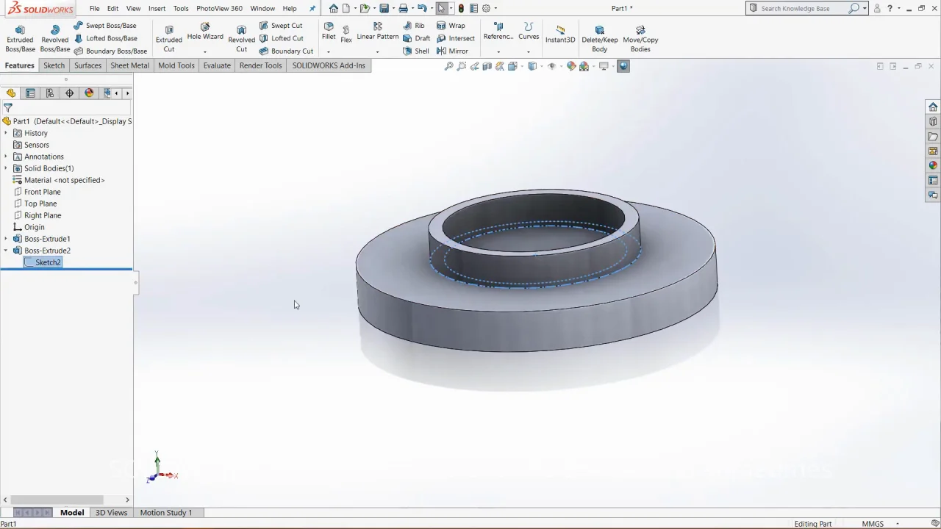Click the Motion Study 1 tab
Image resolution: width=941 pixels, height=529 pixels.
point(165,513)
